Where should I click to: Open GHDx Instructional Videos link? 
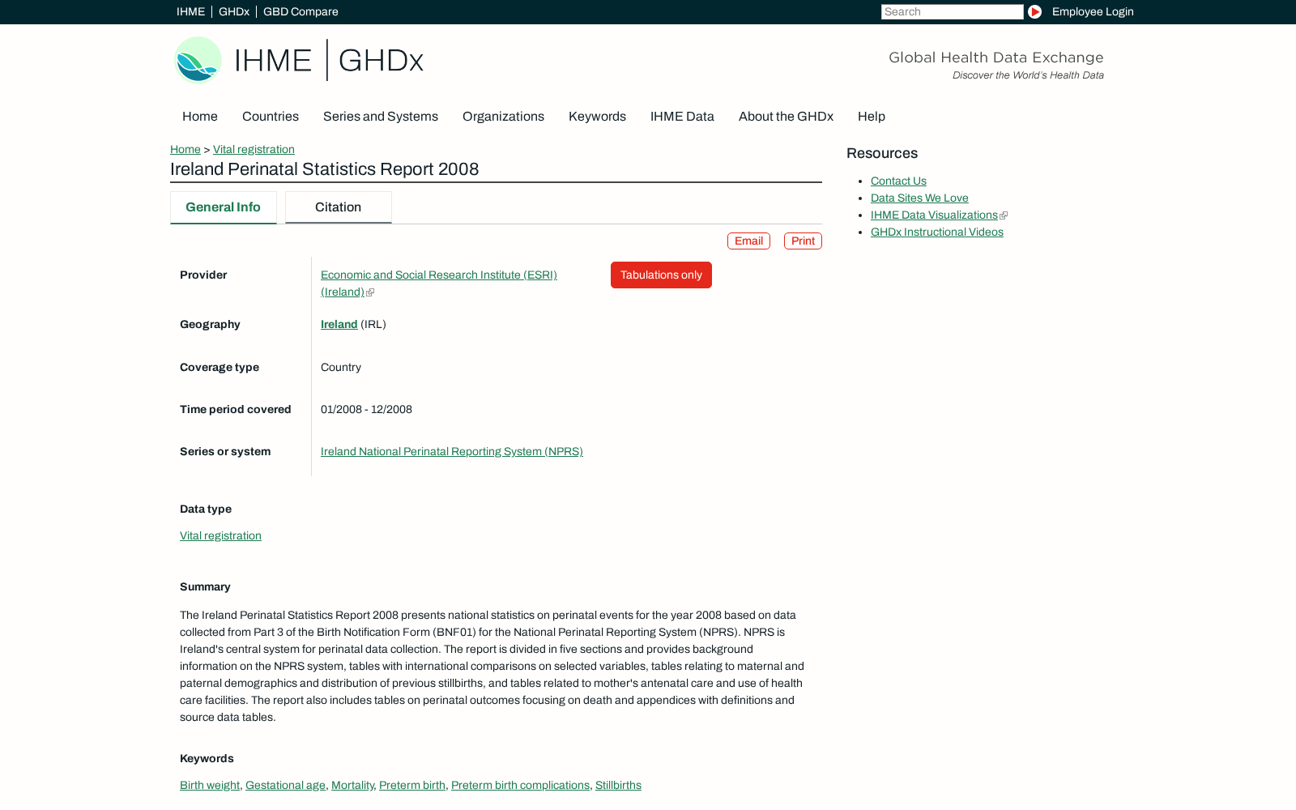point(937,232)
